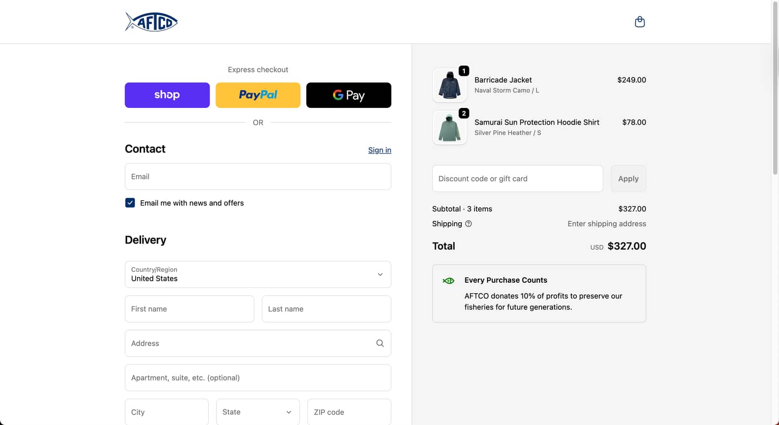Checkout with PayPal

(258, 95)
